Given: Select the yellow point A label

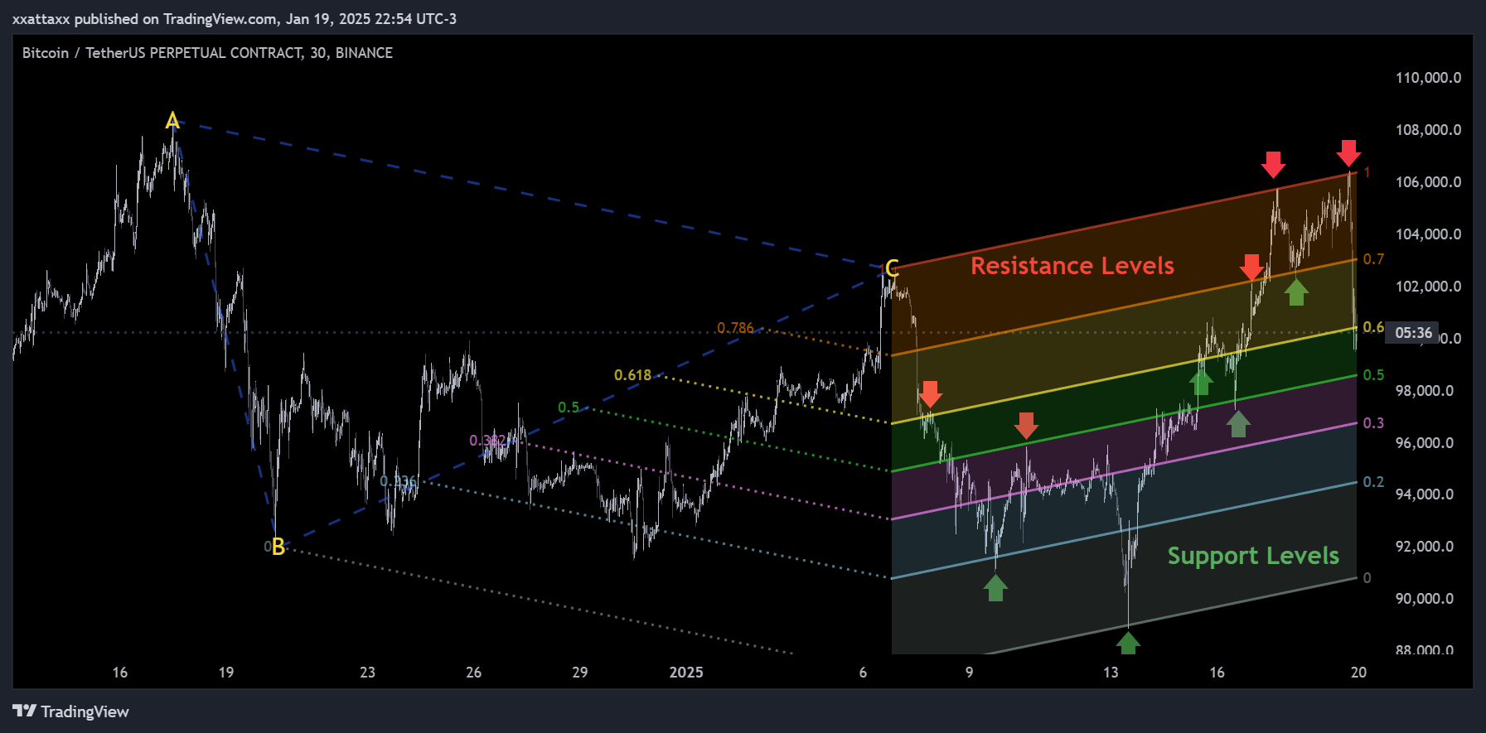Looking at the screenshot, I should 172,121.
